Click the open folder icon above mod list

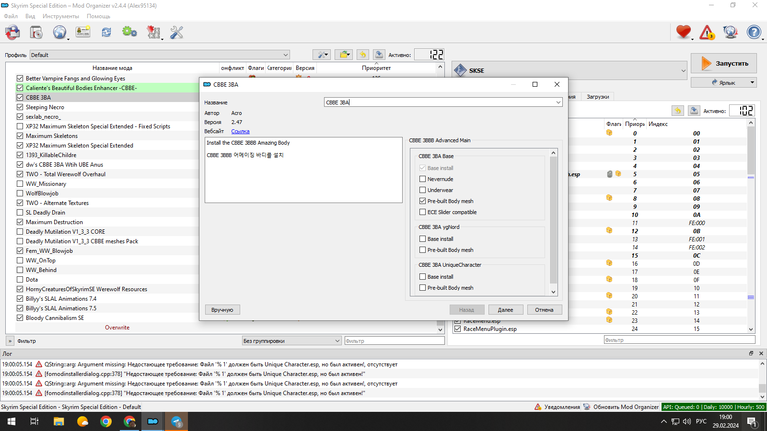[344, 55]
